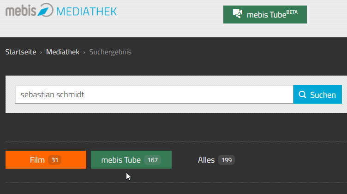
Task: Show Alles results tab
Action: click(x=206, y=160)
